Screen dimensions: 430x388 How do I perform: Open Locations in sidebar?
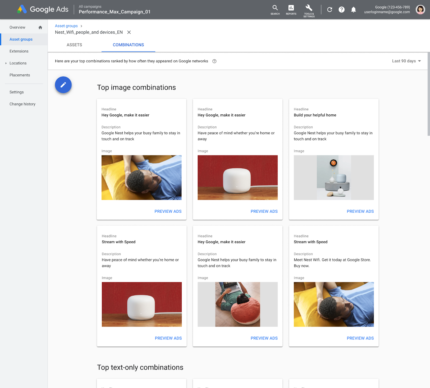(x=18, y=63)
